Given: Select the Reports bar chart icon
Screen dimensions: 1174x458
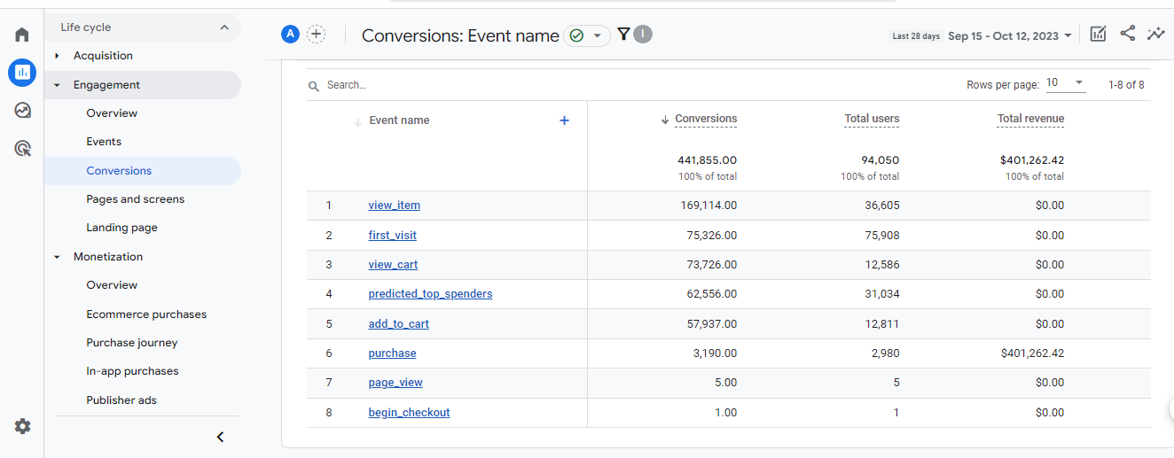Looking at the screenshot, I should pos(22,73).
